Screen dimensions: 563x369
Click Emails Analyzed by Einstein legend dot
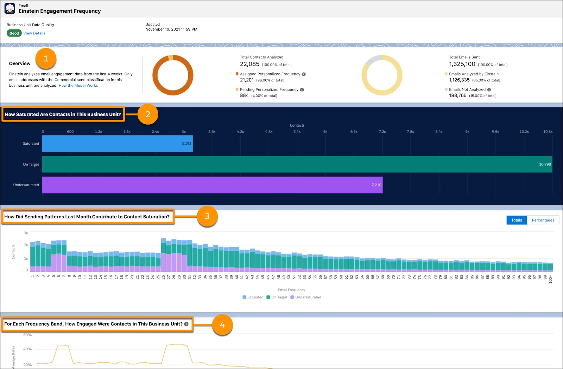446,74
